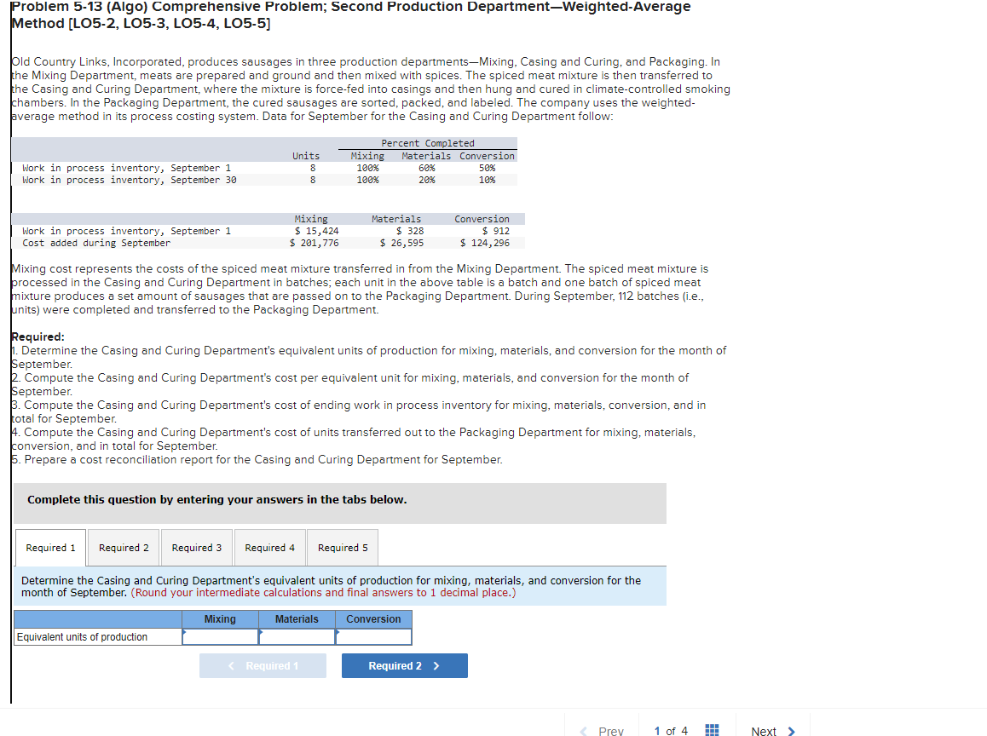
Task: Click the '1 of 4' page indicator
Action: click(671, 731)
